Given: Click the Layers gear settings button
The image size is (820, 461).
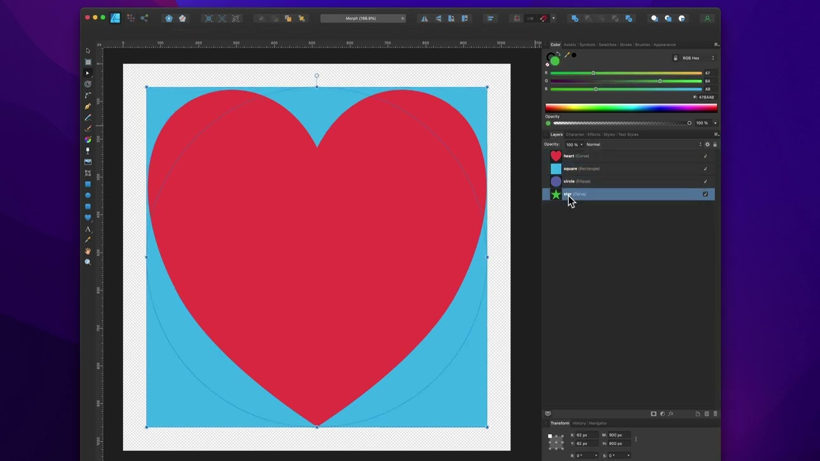Looking at the screenshot, I should 707,145.
